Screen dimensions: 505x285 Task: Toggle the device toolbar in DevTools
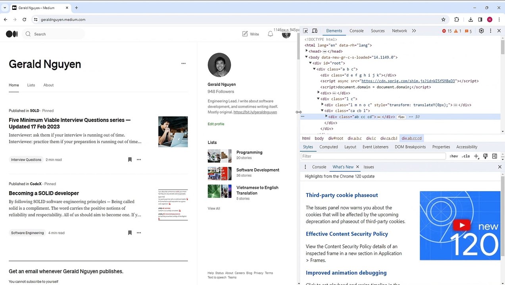pos(315,31)
